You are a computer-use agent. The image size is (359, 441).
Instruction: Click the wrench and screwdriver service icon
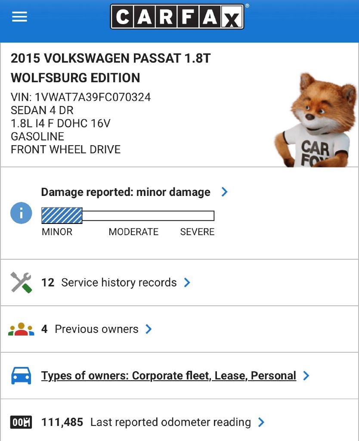coord(21,283)
